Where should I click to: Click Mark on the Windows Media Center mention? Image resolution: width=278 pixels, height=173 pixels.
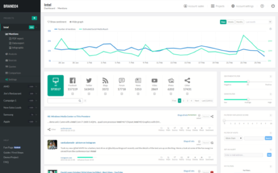point(168,129)
